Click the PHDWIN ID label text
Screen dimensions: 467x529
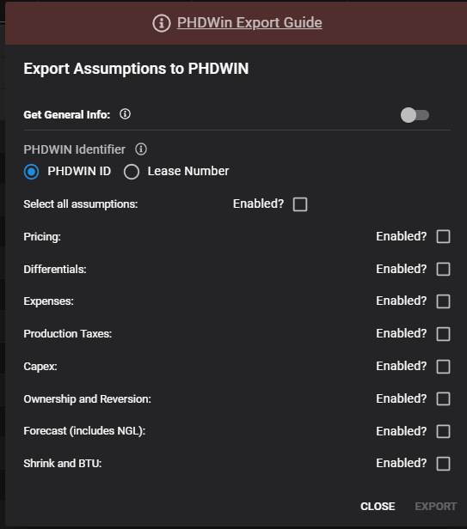click(x=79, y=172)
